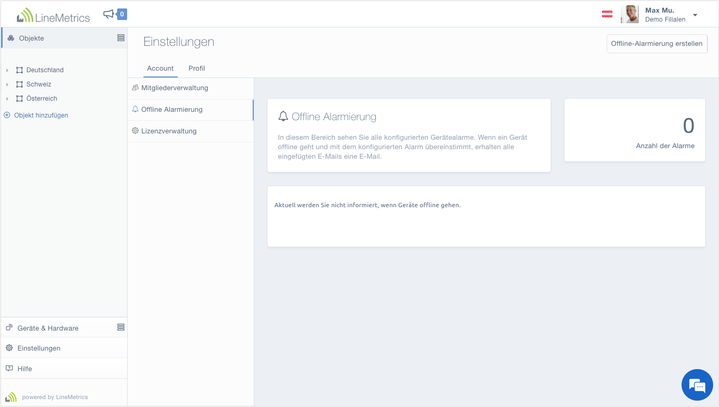
Task: Switch to the Profil tab
Action: 197,69
